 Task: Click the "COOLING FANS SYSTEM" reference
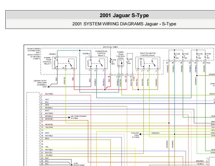[x=135, y=135]
